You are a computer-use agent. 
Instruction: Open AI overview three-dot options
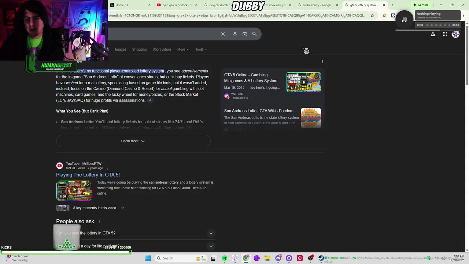(x=322, y=62)
